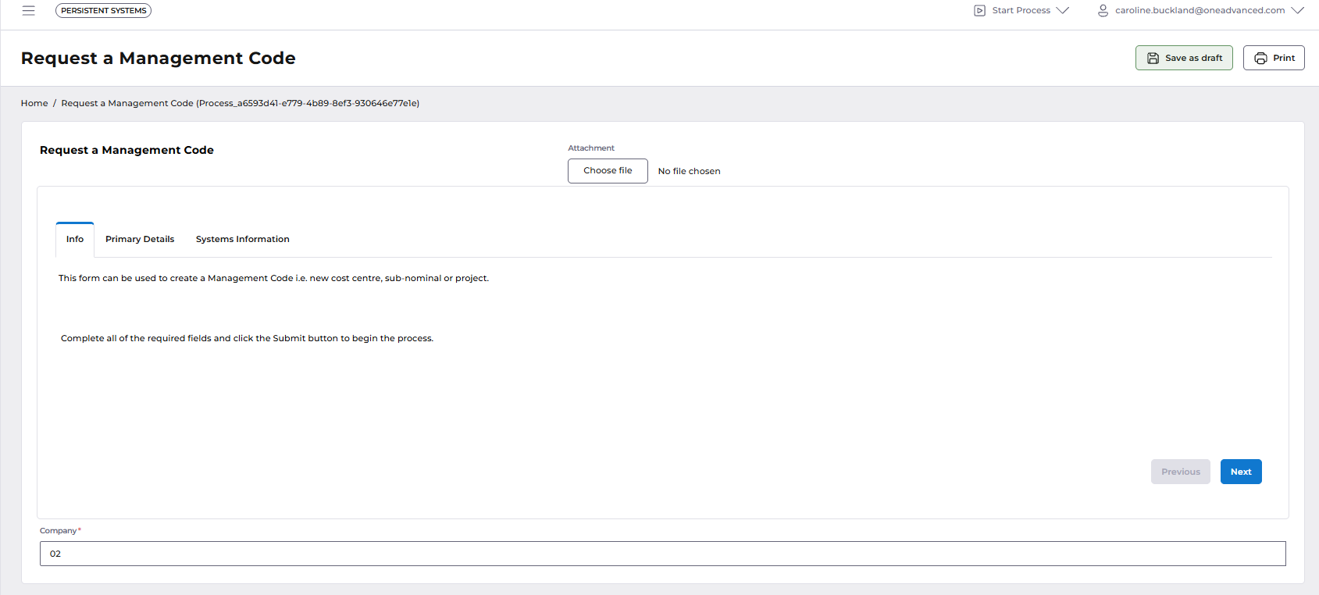
Task: Click the user profile avatar icon
Action: (1103, 11)
